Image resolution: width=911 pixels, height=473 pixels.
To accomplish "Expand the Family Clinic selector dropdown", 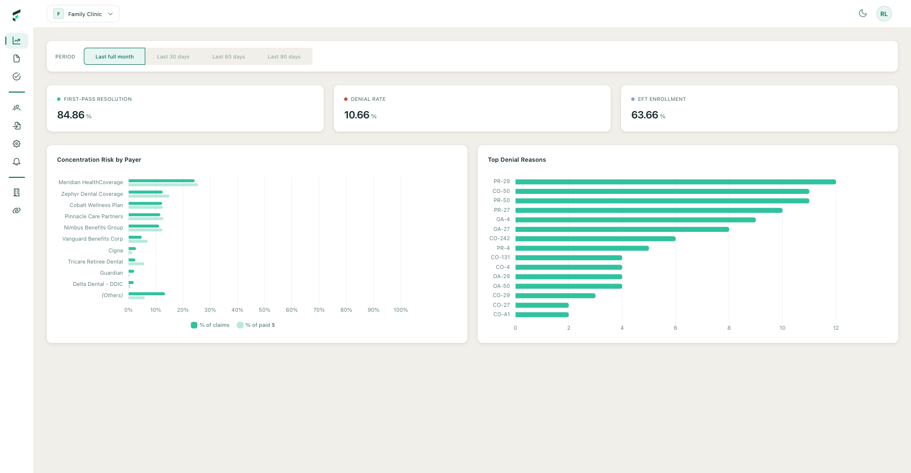I will tap(83, 14).
